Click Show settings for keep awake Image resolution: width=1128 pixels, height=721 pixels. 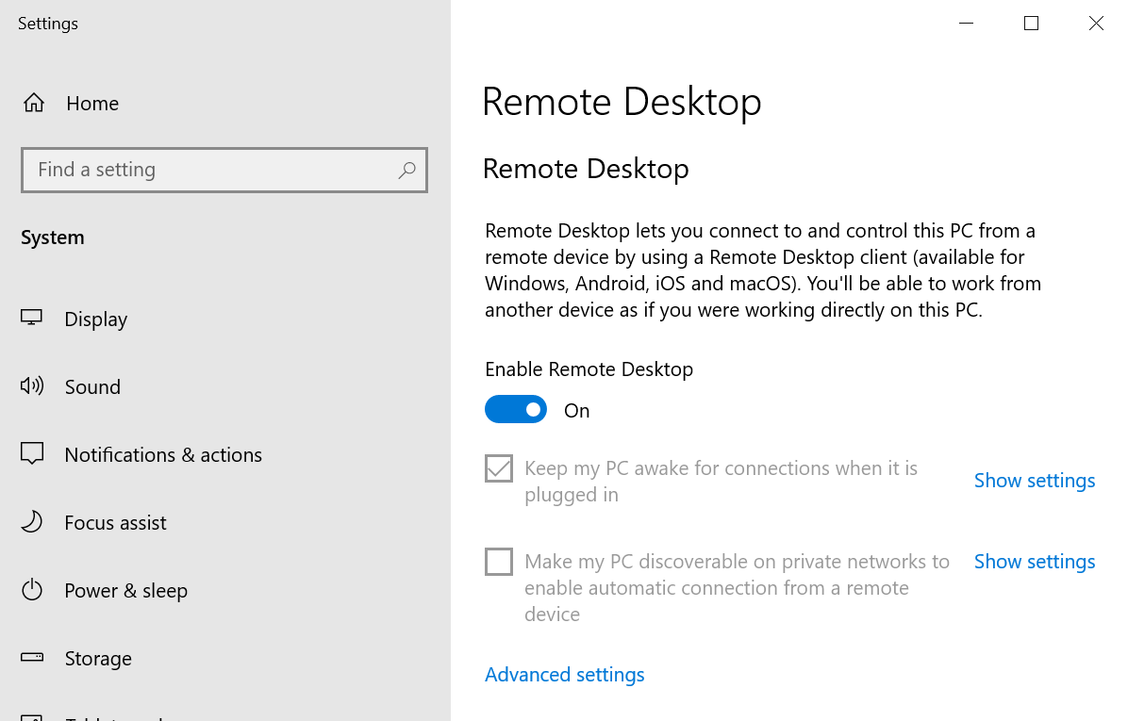[1034, 481]
